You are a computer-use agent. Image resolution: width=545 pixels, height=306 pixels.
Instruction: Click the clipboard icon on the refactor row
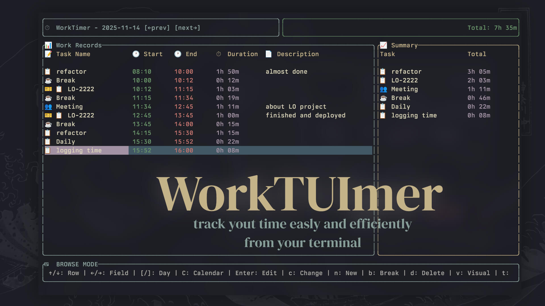[x=48, y=71]
